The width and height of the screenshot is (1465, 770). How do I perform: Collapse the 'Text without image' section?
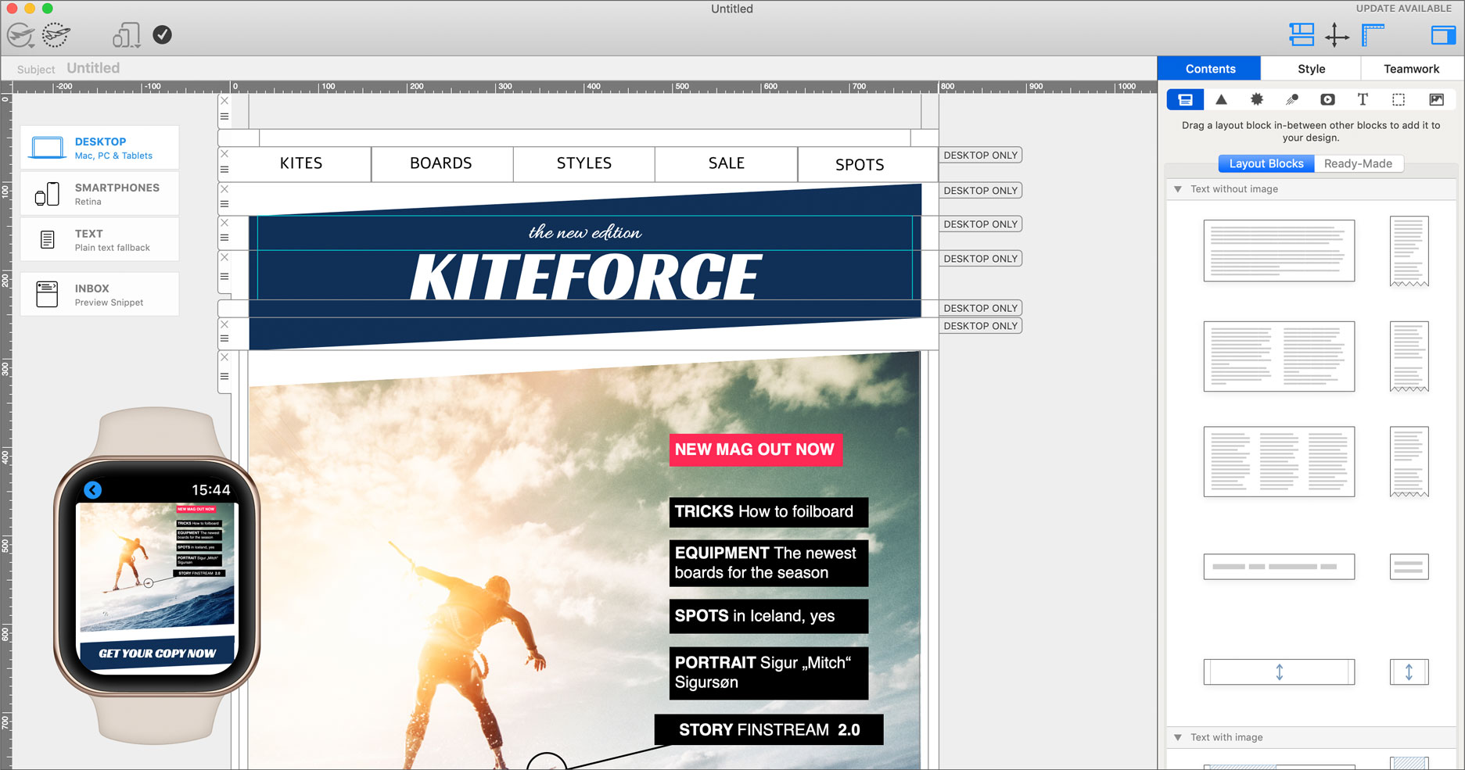1178,189
